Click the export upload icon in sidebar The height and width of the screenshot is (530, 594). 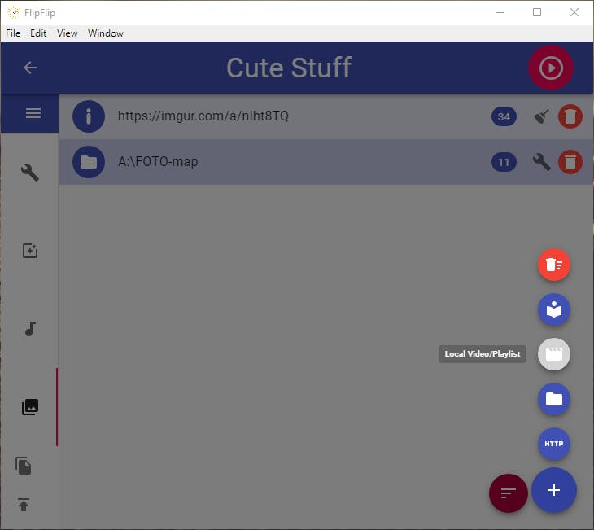24,505
